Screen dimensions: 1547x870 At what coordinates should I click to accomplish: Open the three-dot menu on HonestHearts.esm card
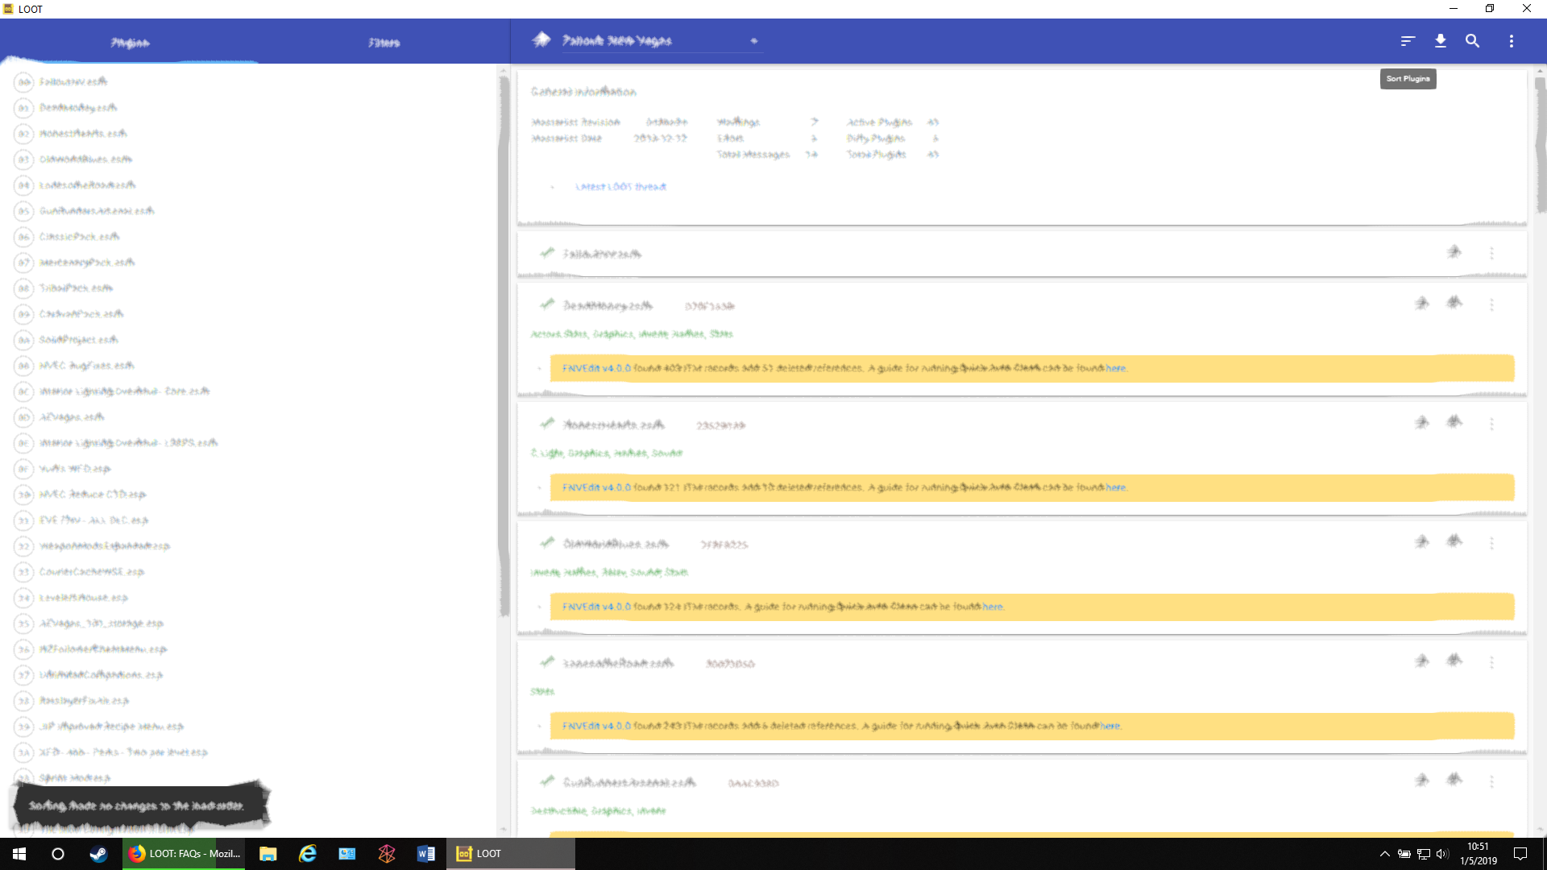[x=1491, y=424]
